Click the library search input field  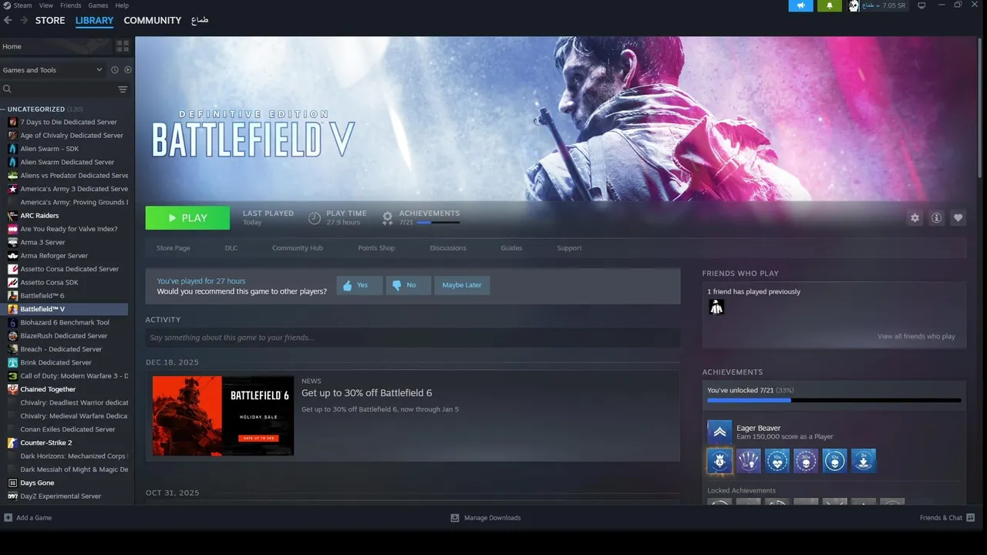(63, 89)
